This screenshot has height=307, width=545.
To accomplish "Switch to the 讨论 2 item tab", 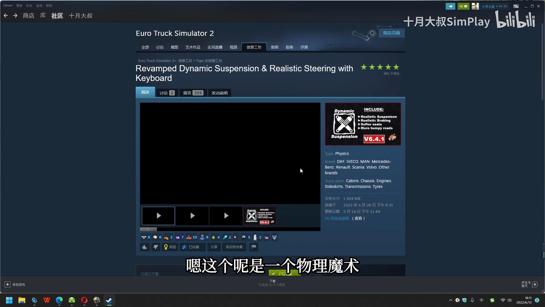I will click(167, 93).
